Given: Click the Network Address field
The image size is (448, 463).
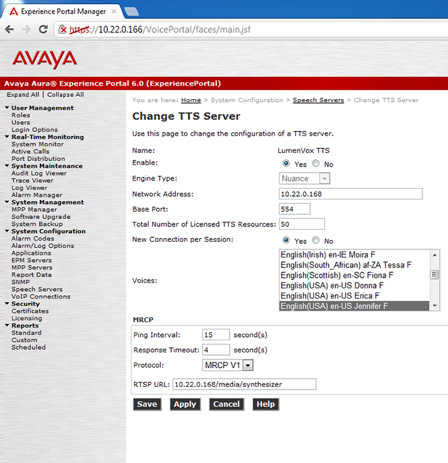Looking at the screenshot, I should [x=350, y=193].
